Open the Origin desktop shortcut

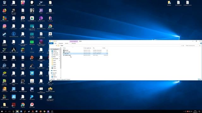[32, 58]
